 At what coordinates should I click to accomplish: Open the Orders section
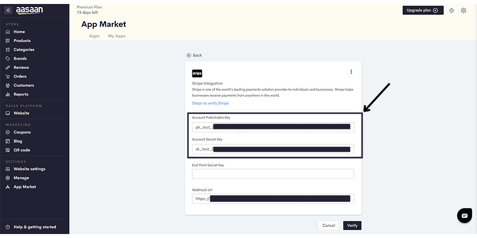20,76
